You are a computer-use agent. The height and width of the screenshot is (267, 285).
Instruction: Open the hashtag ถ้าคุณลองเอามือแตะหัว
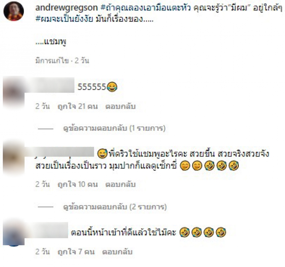tap(146, 7)
